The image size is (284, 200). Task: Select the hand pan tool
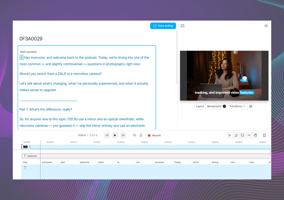pos(255,135)
